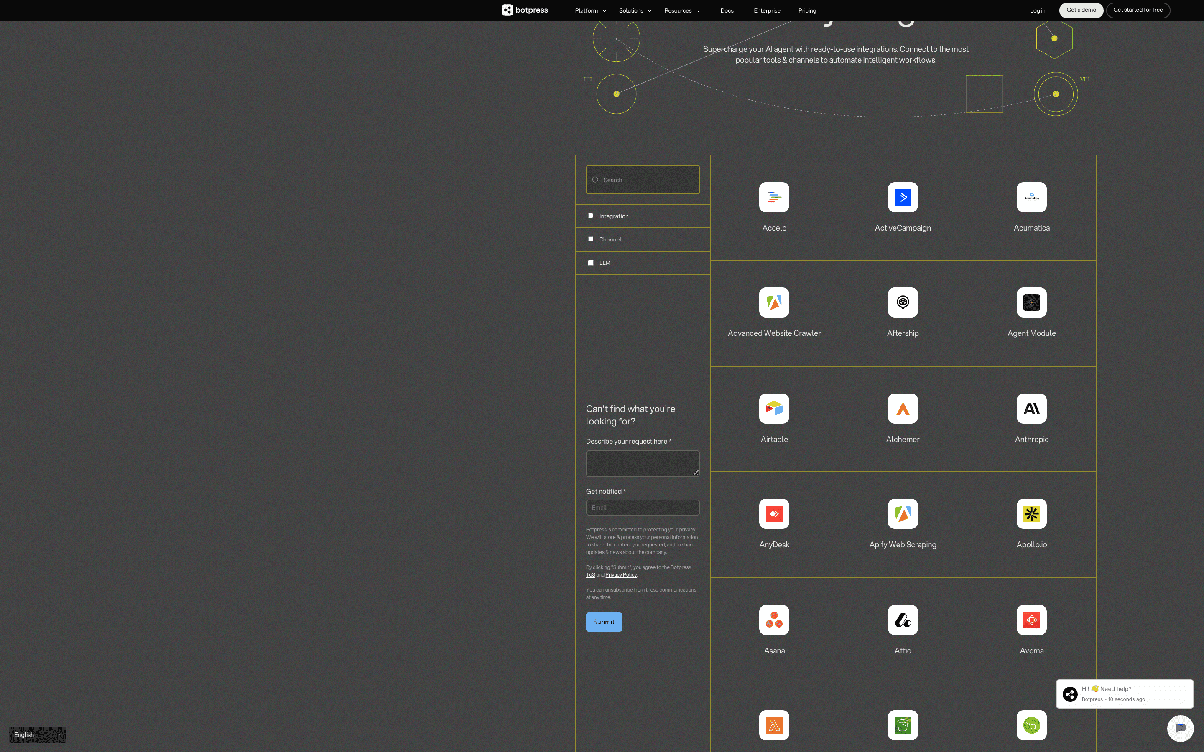Select the Agent Module icon
This screenshot has width=1204, height=752.
[x=1031, y=302]
